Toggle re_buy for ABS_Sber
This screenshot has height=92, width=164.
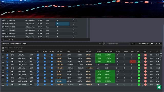tap(52, 55)
